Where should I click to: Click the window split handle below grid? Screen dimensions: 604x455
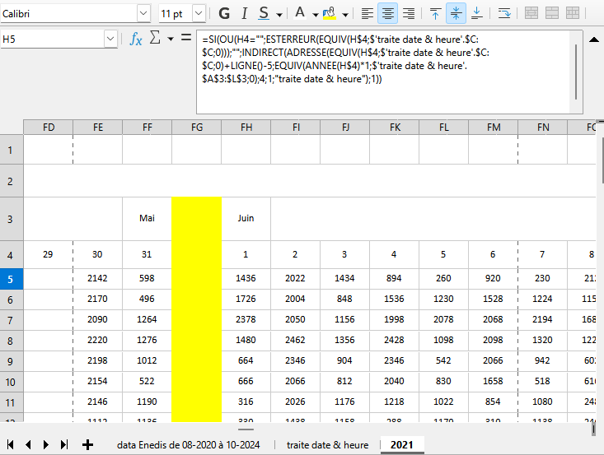coord(246,429)
